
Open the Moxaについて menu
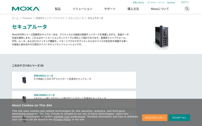[x=160, y=9]
